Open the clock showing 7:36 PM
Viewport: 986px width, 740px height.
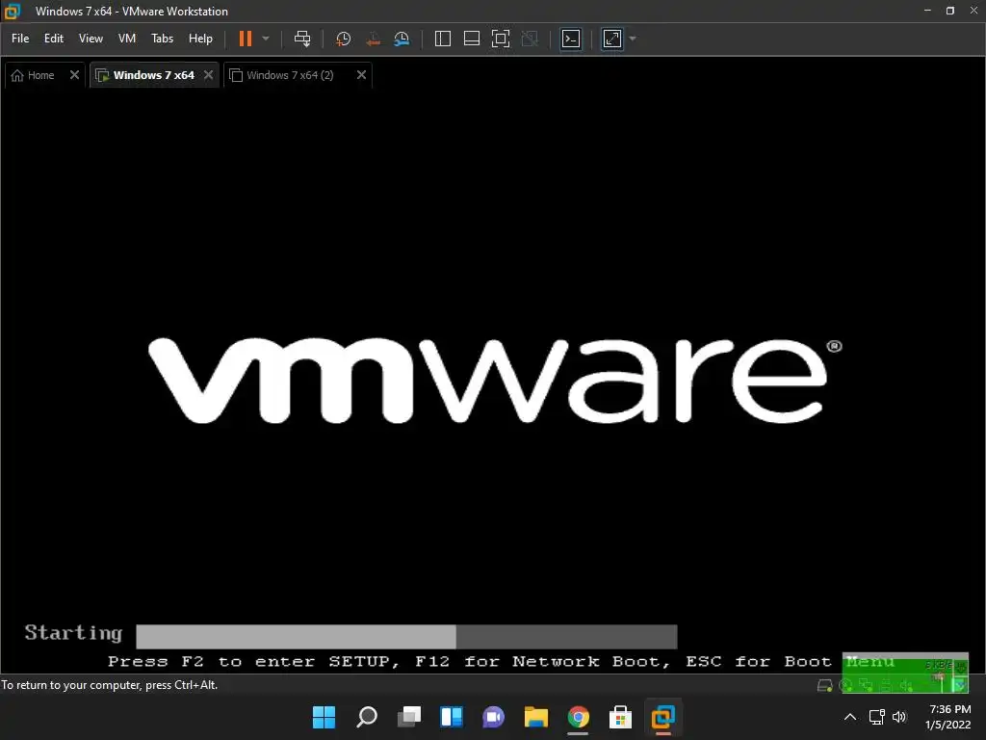[x=948, y=717]
